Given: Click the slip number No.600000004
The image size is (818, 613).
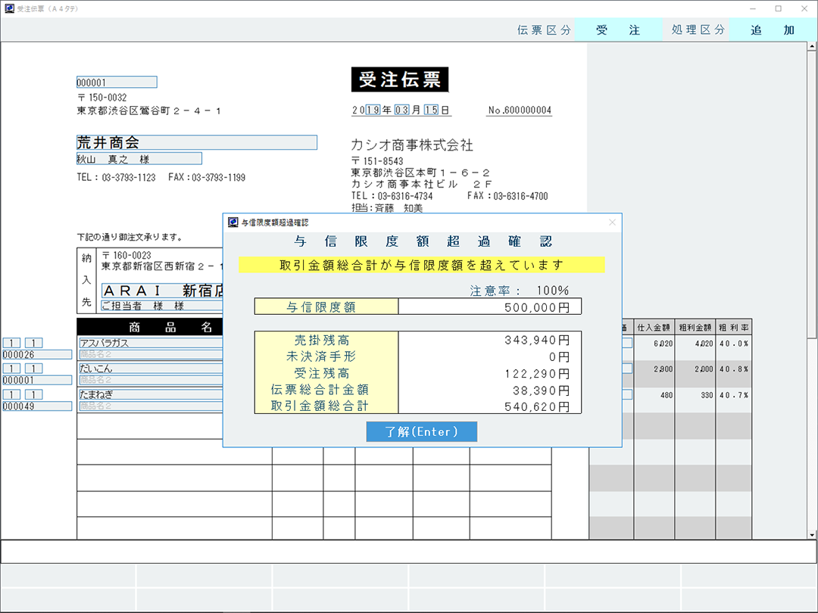Looking at the screenshot, I should click(520, 110).
